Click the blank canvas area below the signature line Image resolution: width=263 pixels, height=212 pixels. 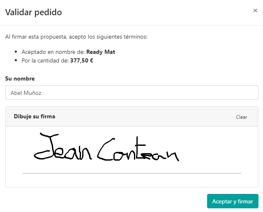(x=131, y=181)
